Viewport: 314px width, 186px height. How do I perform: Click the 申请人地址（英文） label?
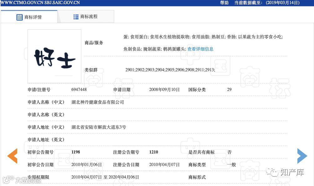(x=46, y=139)
